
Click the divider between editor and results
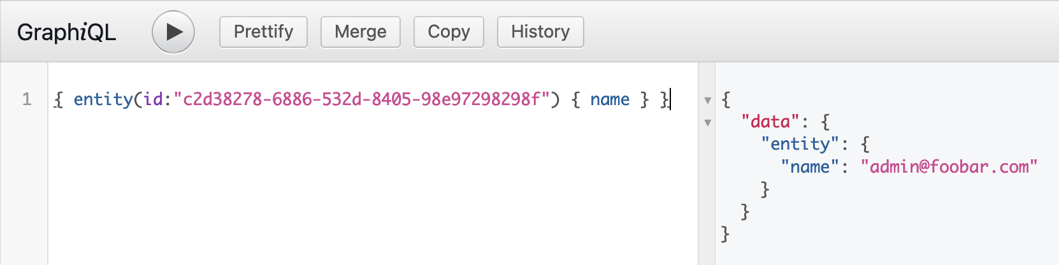click(x=707, y=191)
